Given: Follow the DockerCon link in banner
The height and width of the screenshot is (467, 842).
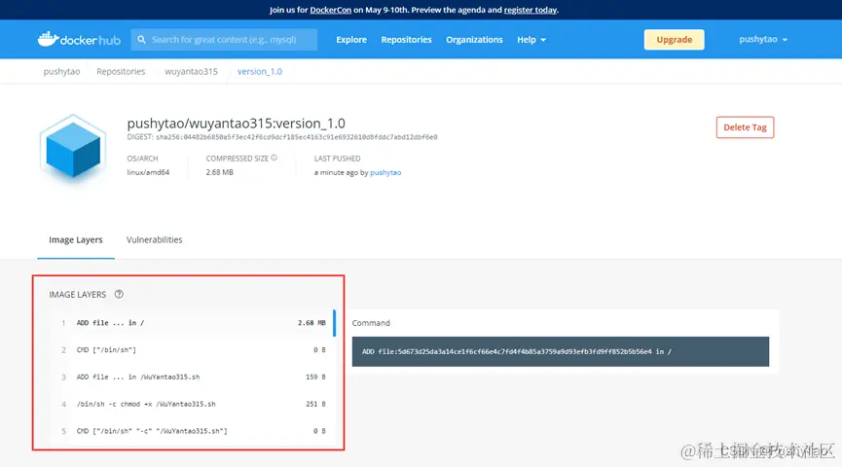Looking at the screenshot, I should click(x=330, y=10).
